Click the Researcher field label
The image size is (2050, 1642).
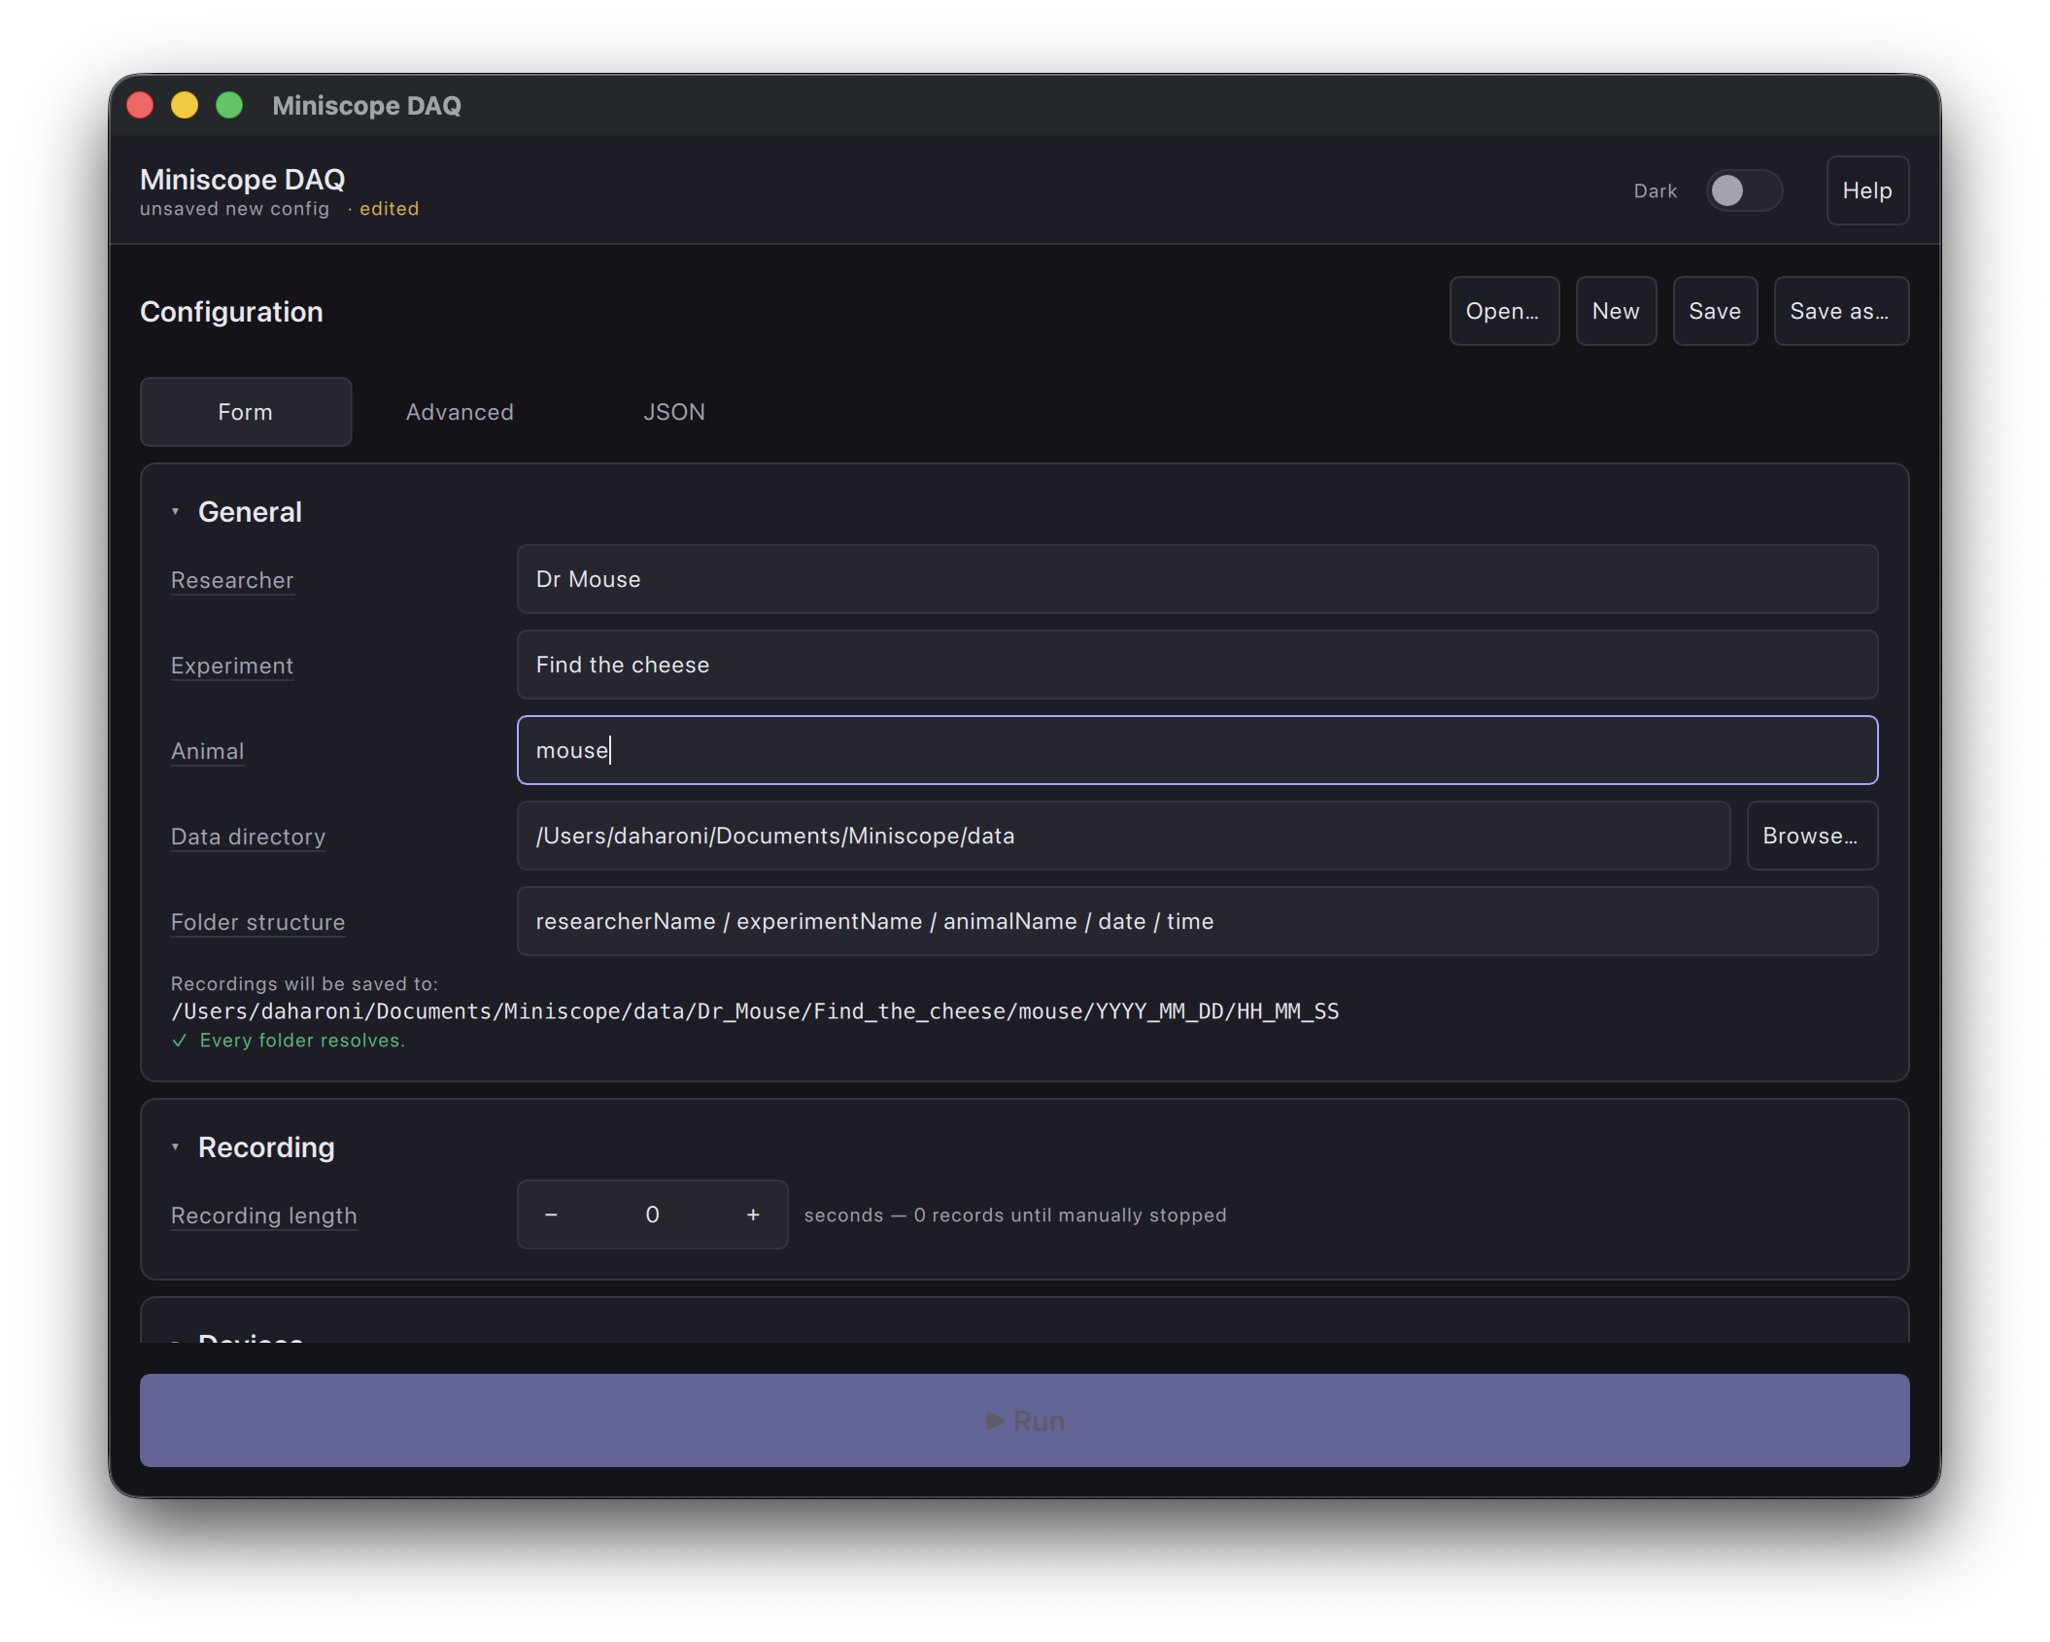click(232, 580)
